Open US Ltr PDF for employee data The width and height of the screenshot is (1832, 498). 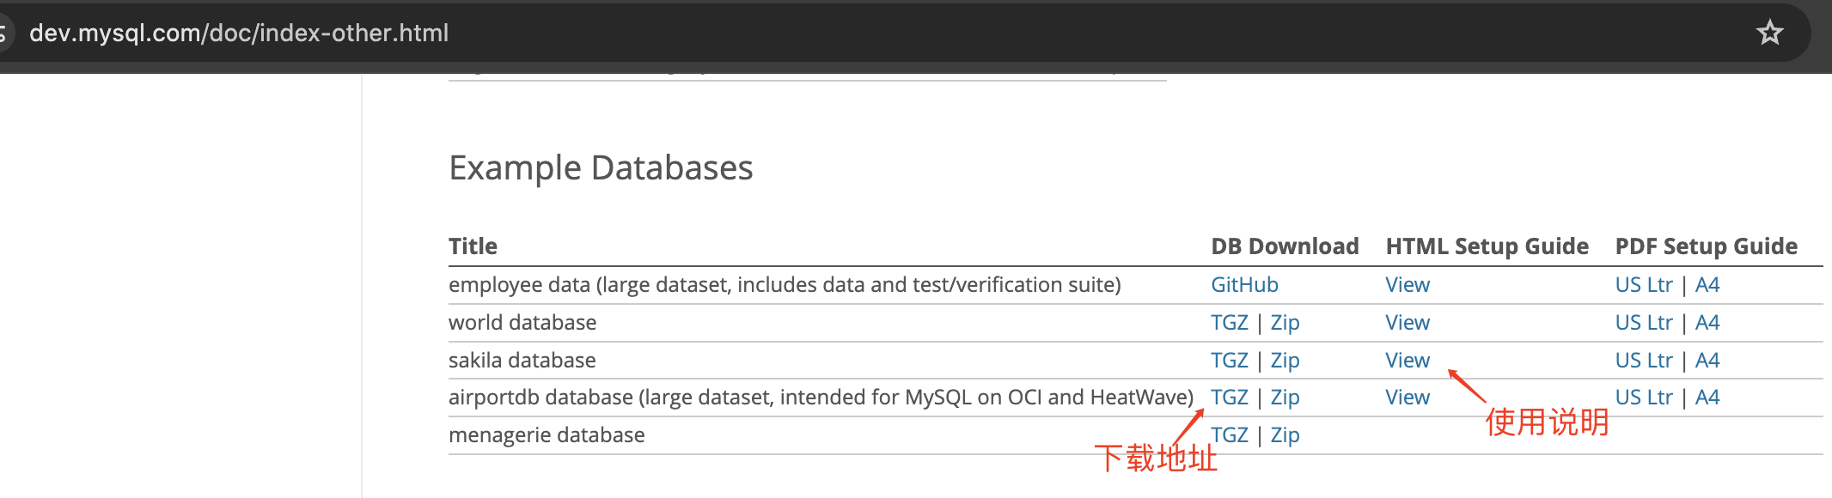pyautogui.click(x=1643, y=285)
